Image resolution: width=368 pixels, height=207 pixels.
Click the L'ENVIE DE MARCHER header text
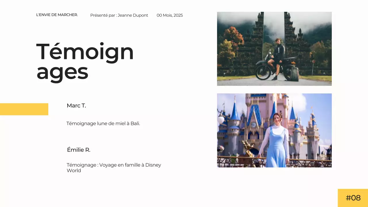coord(57,15)
